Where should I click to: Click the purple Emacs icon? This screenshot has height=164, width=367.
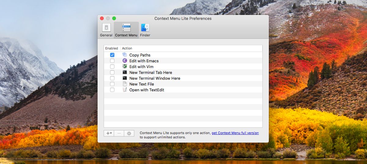pyautogui.click(x=124, y=61)
